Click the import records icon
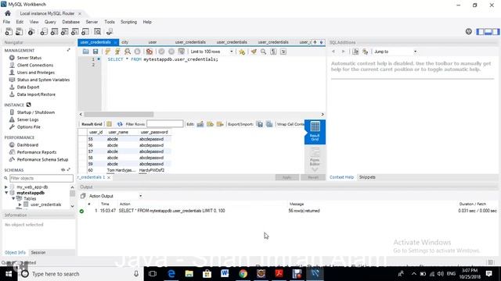 pos(269,124)
